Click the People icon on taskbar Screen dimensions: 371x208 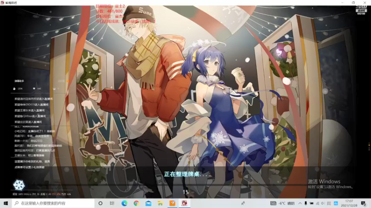click(x=243, y=203)
